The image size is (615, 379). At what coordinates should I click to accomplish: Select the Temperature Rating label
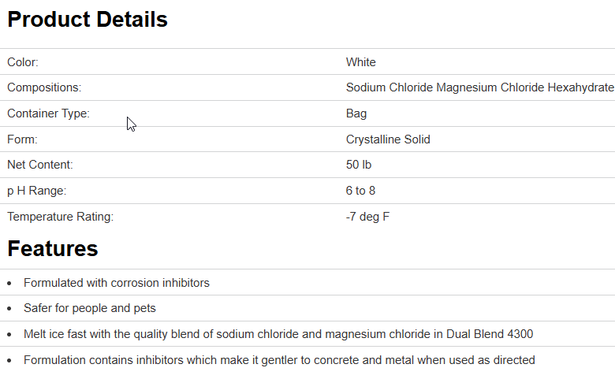pyautogui.click(x=61, y=217)
